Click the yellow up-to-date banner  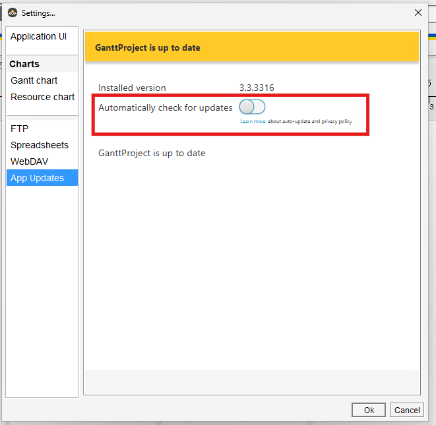[252, 47]
